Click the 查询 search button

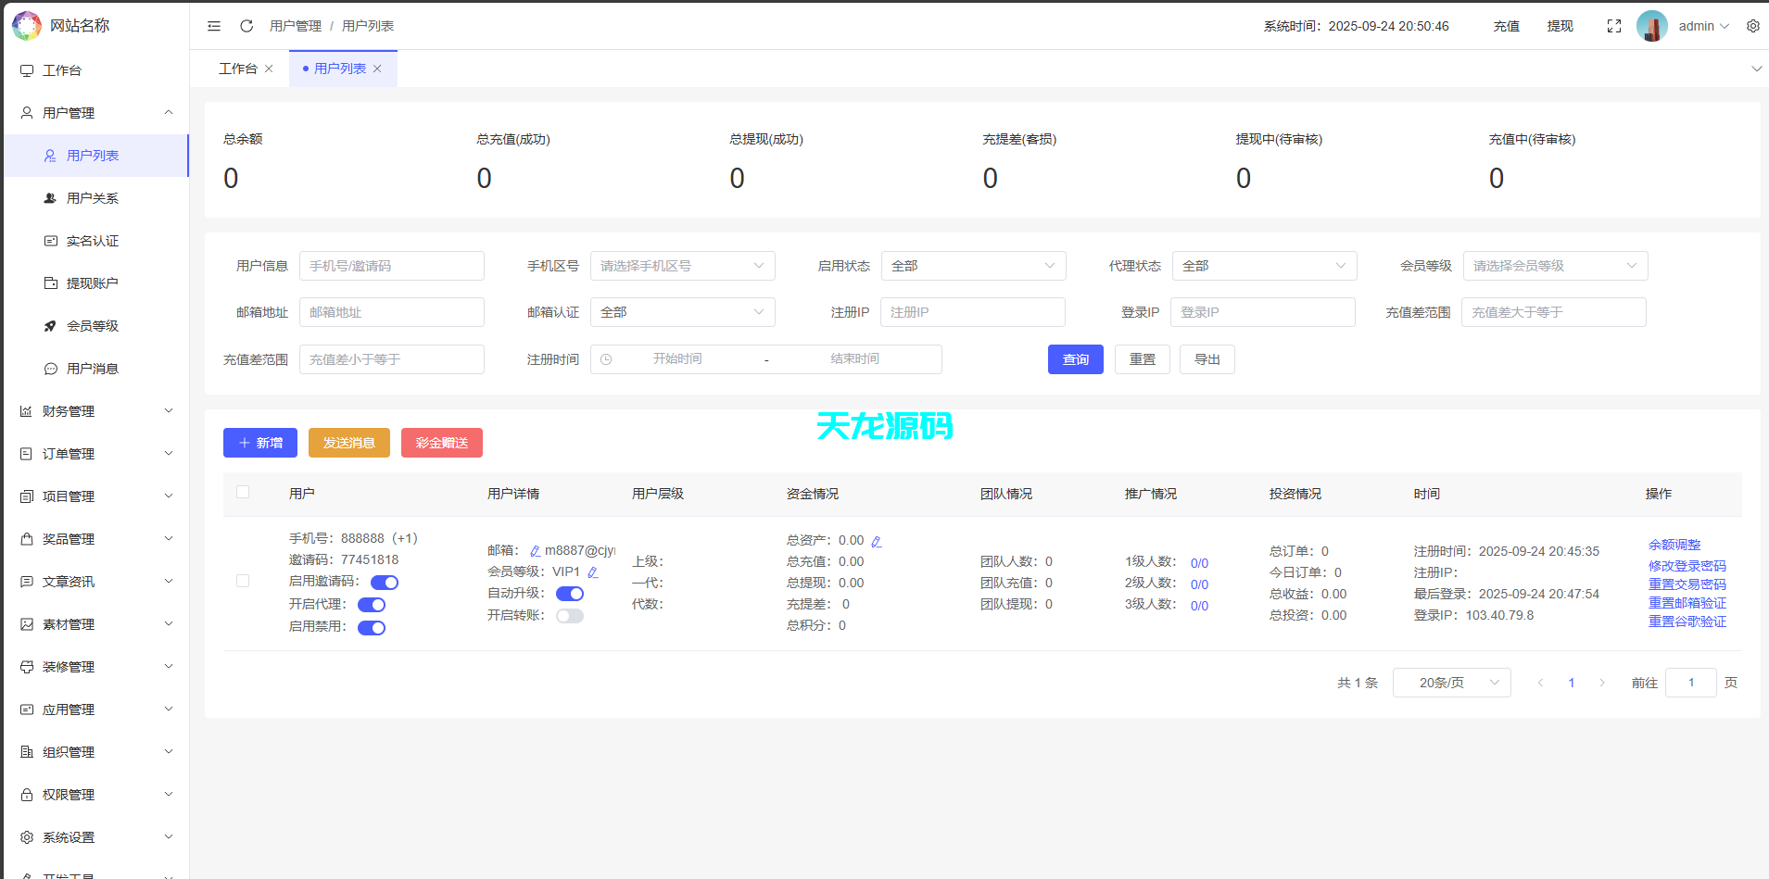tap(1075, 358)
